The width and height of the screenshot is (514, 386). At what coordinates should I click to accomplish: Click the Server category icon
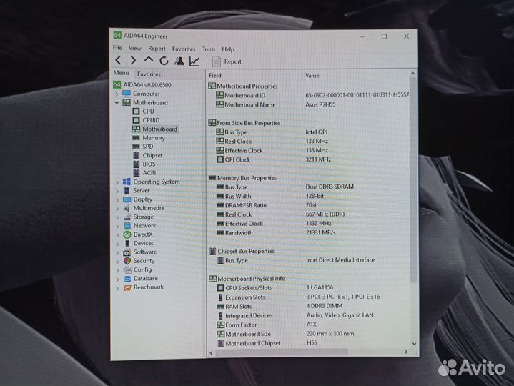coord(127,190)
